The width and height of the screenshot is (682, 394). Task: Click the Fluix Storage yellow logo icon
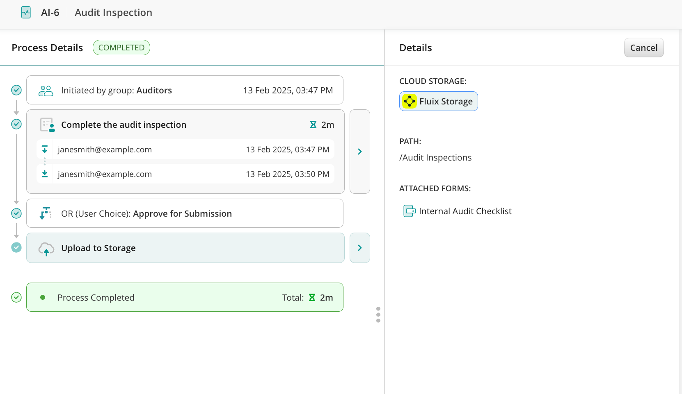click(409, 102)
